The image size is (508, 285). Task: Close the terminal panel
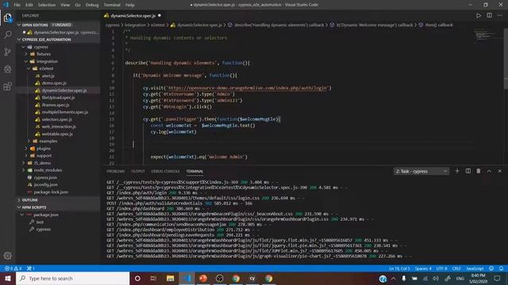pos(499,171)
